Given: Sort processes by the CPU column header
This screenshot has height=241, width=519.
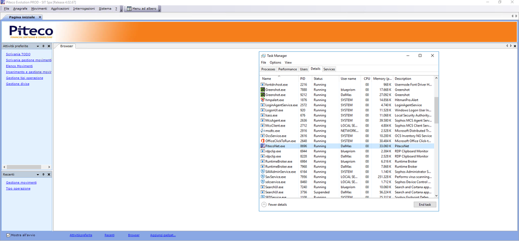Looking at the screenshot, I should pos(367,79).
